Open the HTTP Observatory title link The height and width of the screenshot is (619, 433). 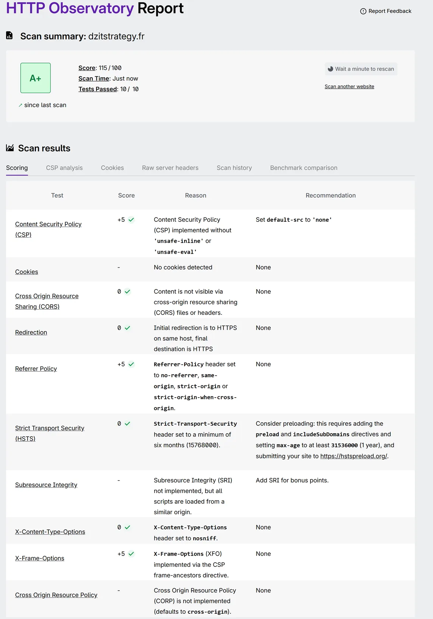[70, 8]
